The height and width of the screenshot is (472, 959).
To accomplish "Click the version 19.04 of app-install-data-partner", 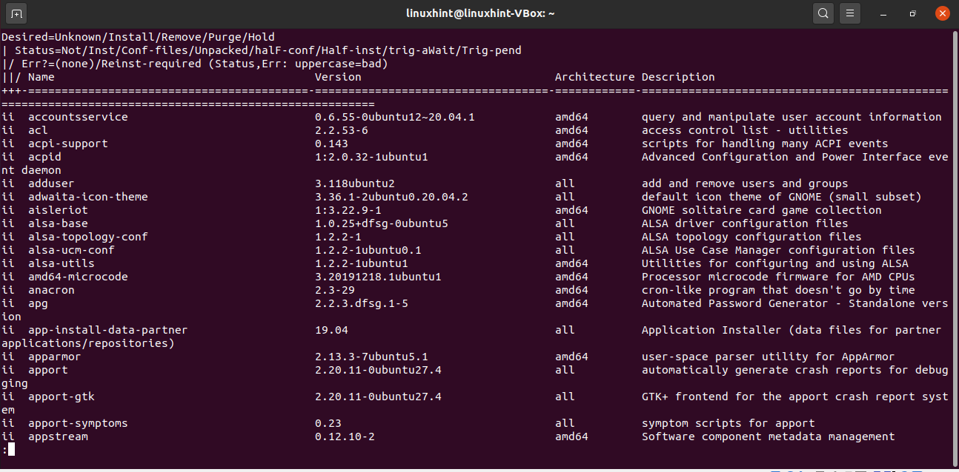I will (332, 329).
